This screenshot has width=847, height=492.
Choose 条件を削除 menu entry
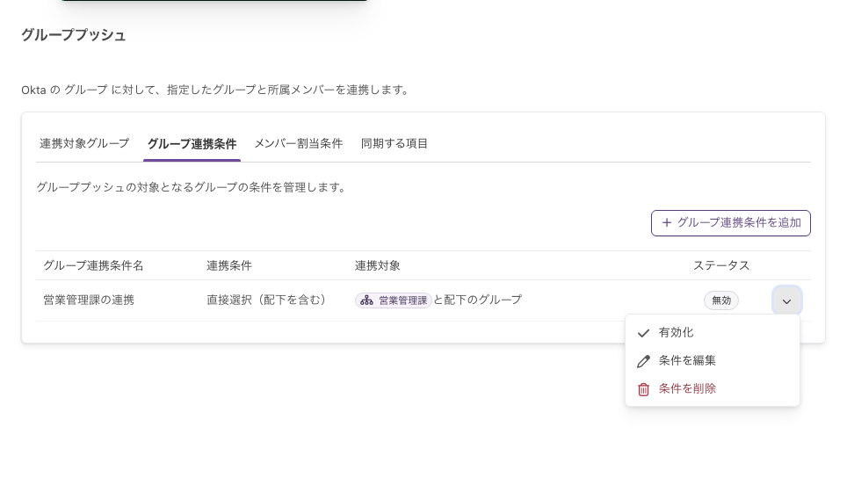pyautogui.click(x=712, y=389)
